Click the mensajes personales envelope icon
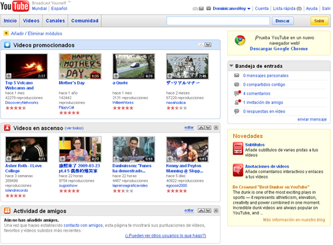Screen dimensions: 333x245 point(236,75)
